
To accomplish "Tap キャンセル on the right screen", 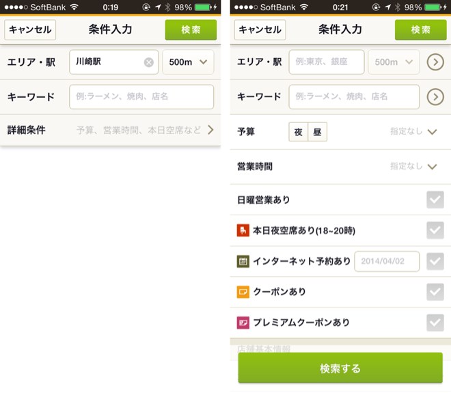I will [x=260, y=29].
